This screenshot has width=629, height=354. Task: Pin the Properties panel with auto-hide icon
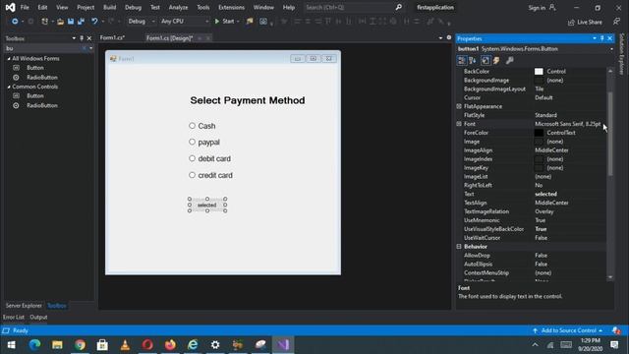point(602,38)
